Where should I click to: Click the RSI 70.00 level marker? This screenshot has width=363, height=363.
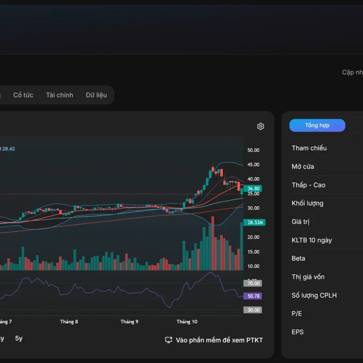[x=253, y=283]
